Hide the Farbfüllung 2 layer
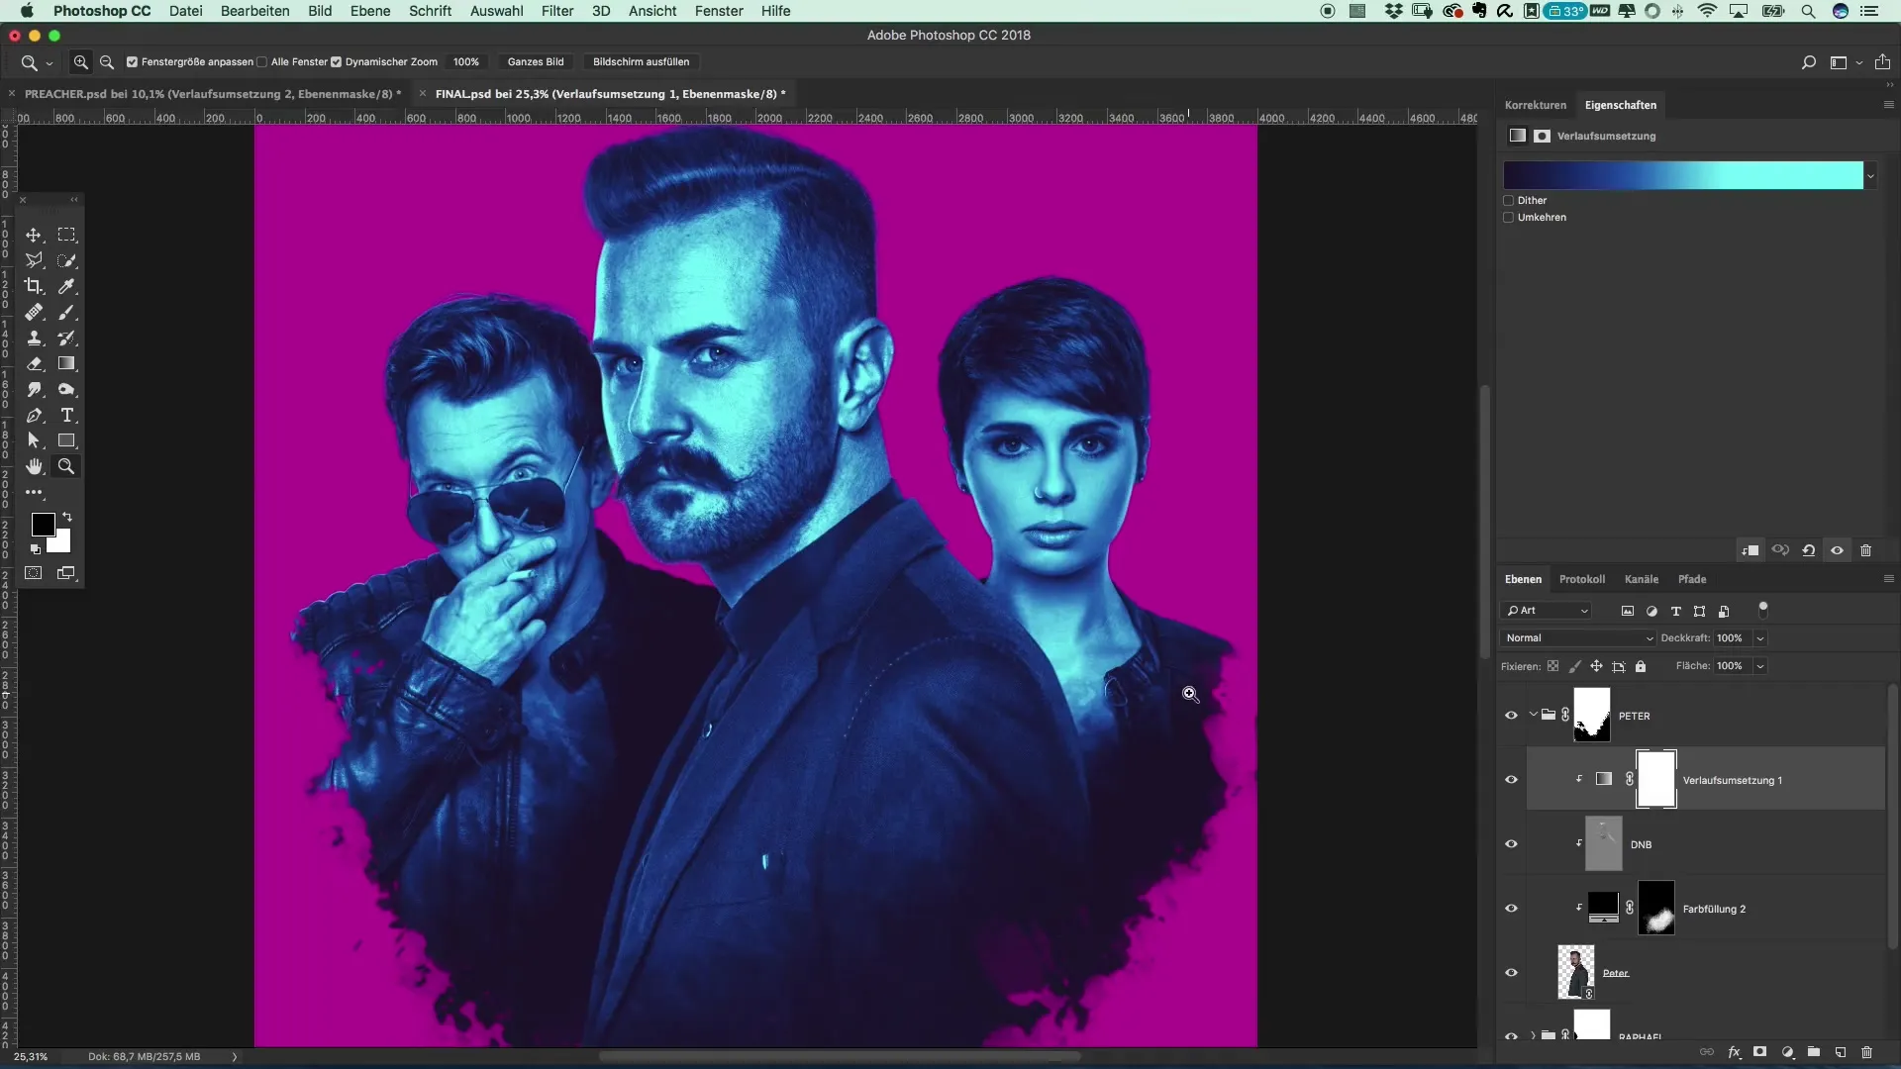Viewport: 1901px width, 1069px height. pyautogui.click(x=1511, y=909)
